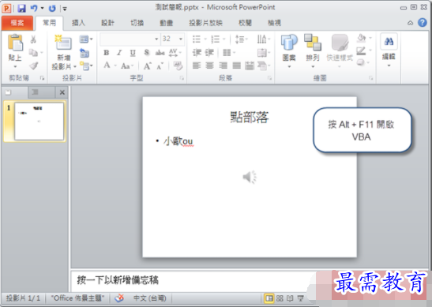This screenshot has width=432, height=307.
Task: Open the 字型 (Font) dialog launcher
Action: pos(182,78)
